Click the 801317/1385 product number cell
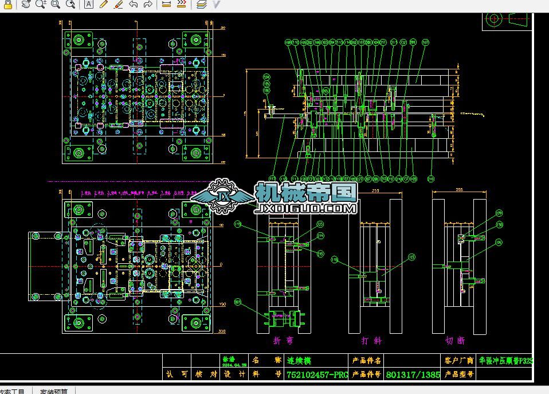 point(413,375)
